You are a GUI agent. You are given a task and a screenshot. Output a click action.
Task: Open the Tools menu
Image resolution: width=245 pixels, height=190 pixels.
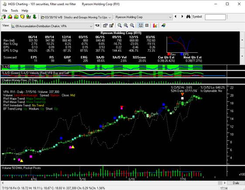(x=14, y=10)
